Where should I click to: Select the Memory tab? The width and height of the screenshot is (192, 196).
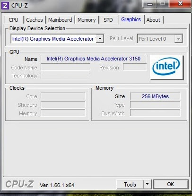click(87, 20)
